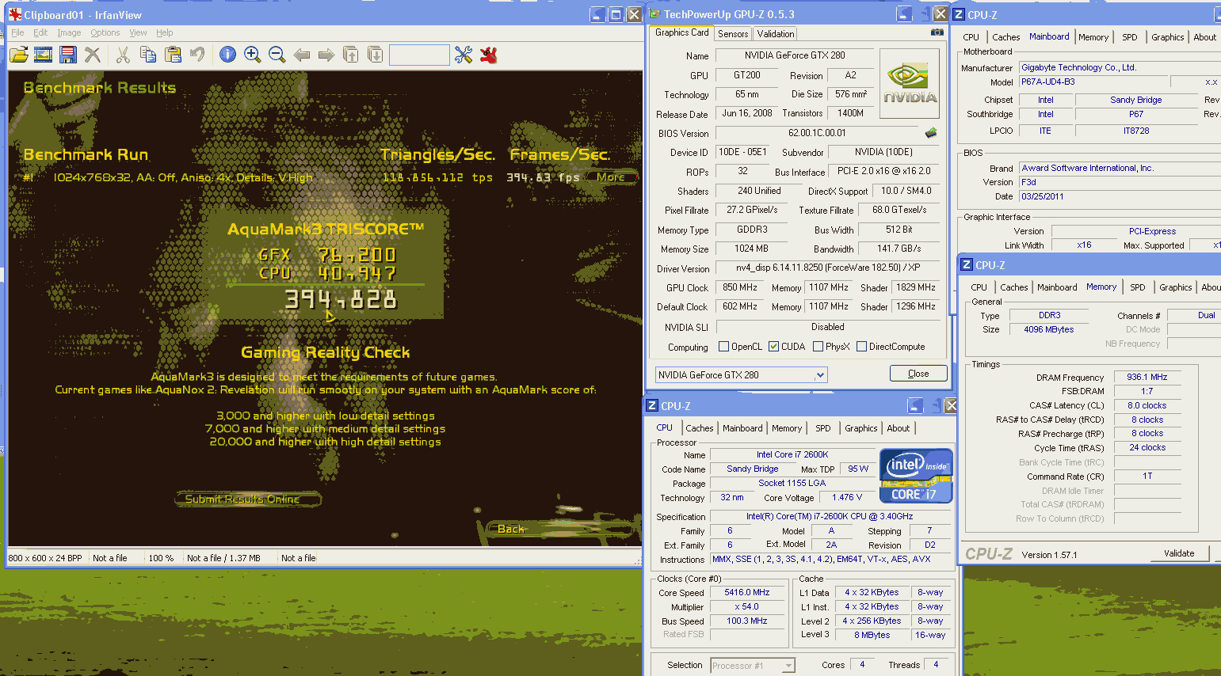Viewport: 1221px width, 676px height.
Task: Click the Undo arrow icon in IrfanView
Action: pyautogui.click(x=197, y=55)
